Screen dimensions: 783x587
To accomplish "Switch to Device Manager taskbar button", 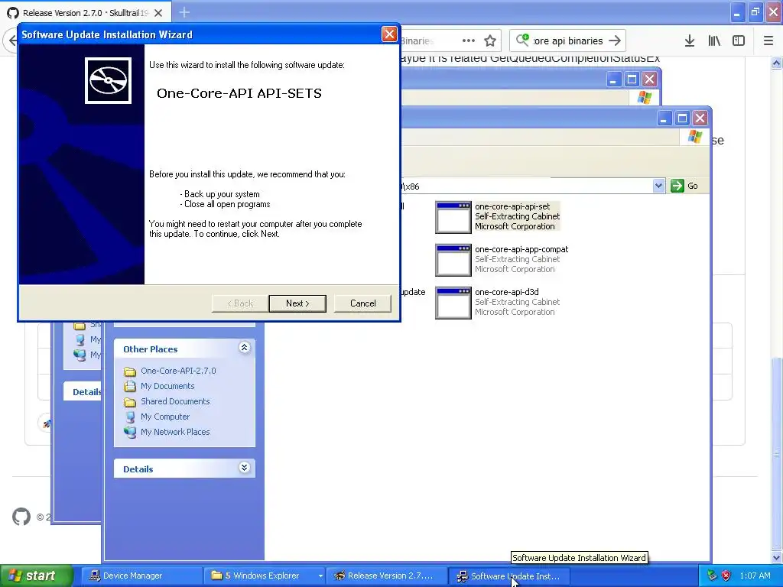I will [141, 576].
